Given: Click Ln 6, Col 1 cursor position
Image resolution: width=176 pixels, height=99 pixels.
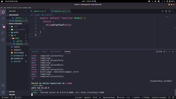Looking at the screenshot, I should click(79, 97).
